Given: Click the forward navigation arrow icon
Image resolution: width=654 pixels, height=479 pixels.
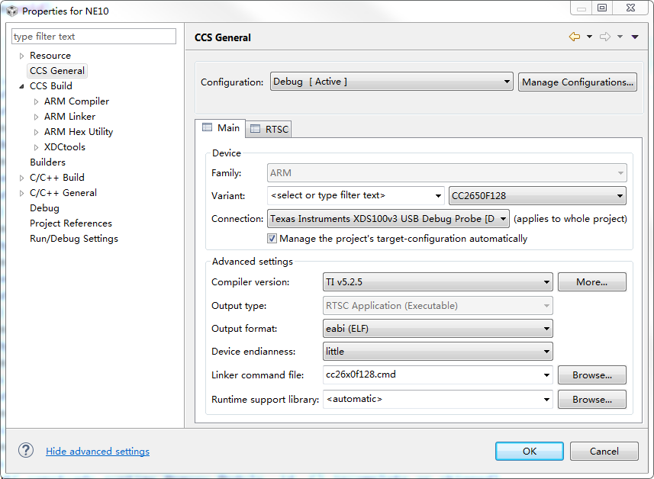Looking at the screenshot, I should [x=604, y=37].
